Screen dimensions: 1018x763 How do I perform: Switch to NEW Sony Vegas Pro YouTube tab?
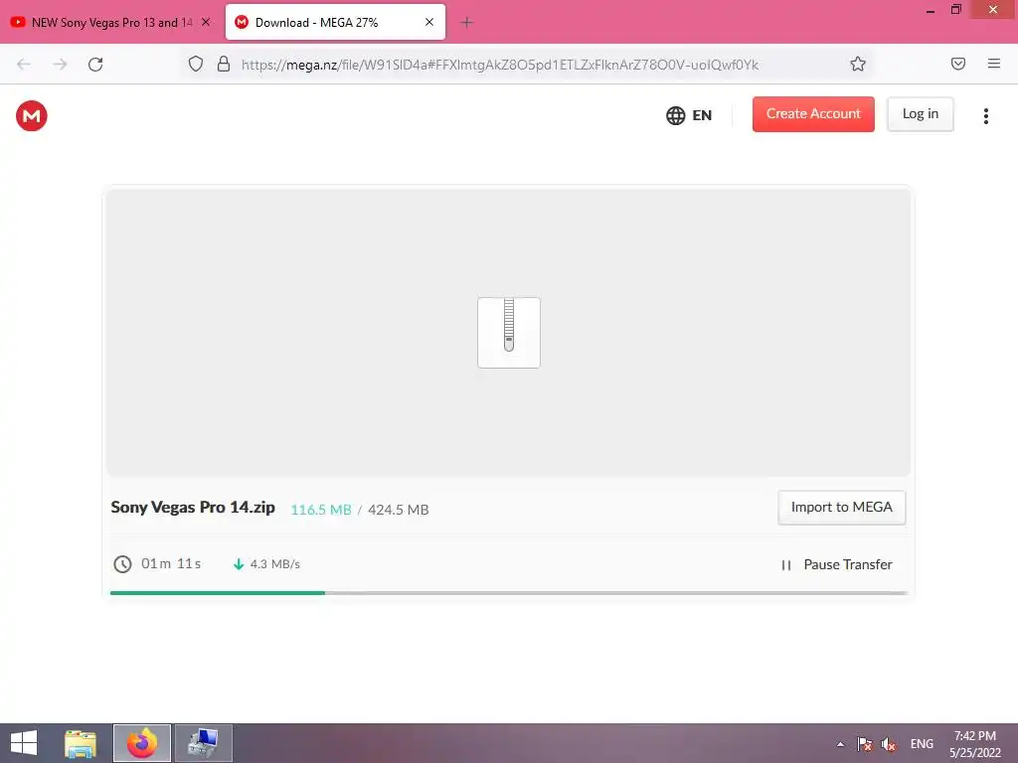(110, 22)
